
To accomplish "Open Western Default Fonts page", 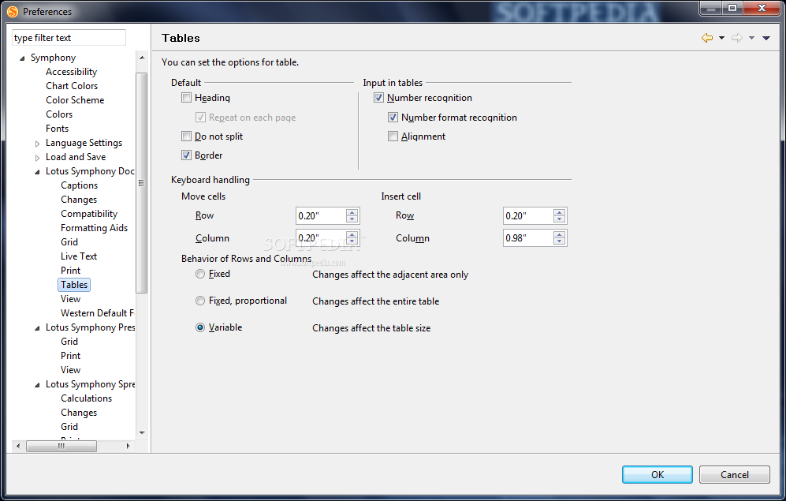I will (97, 313).
